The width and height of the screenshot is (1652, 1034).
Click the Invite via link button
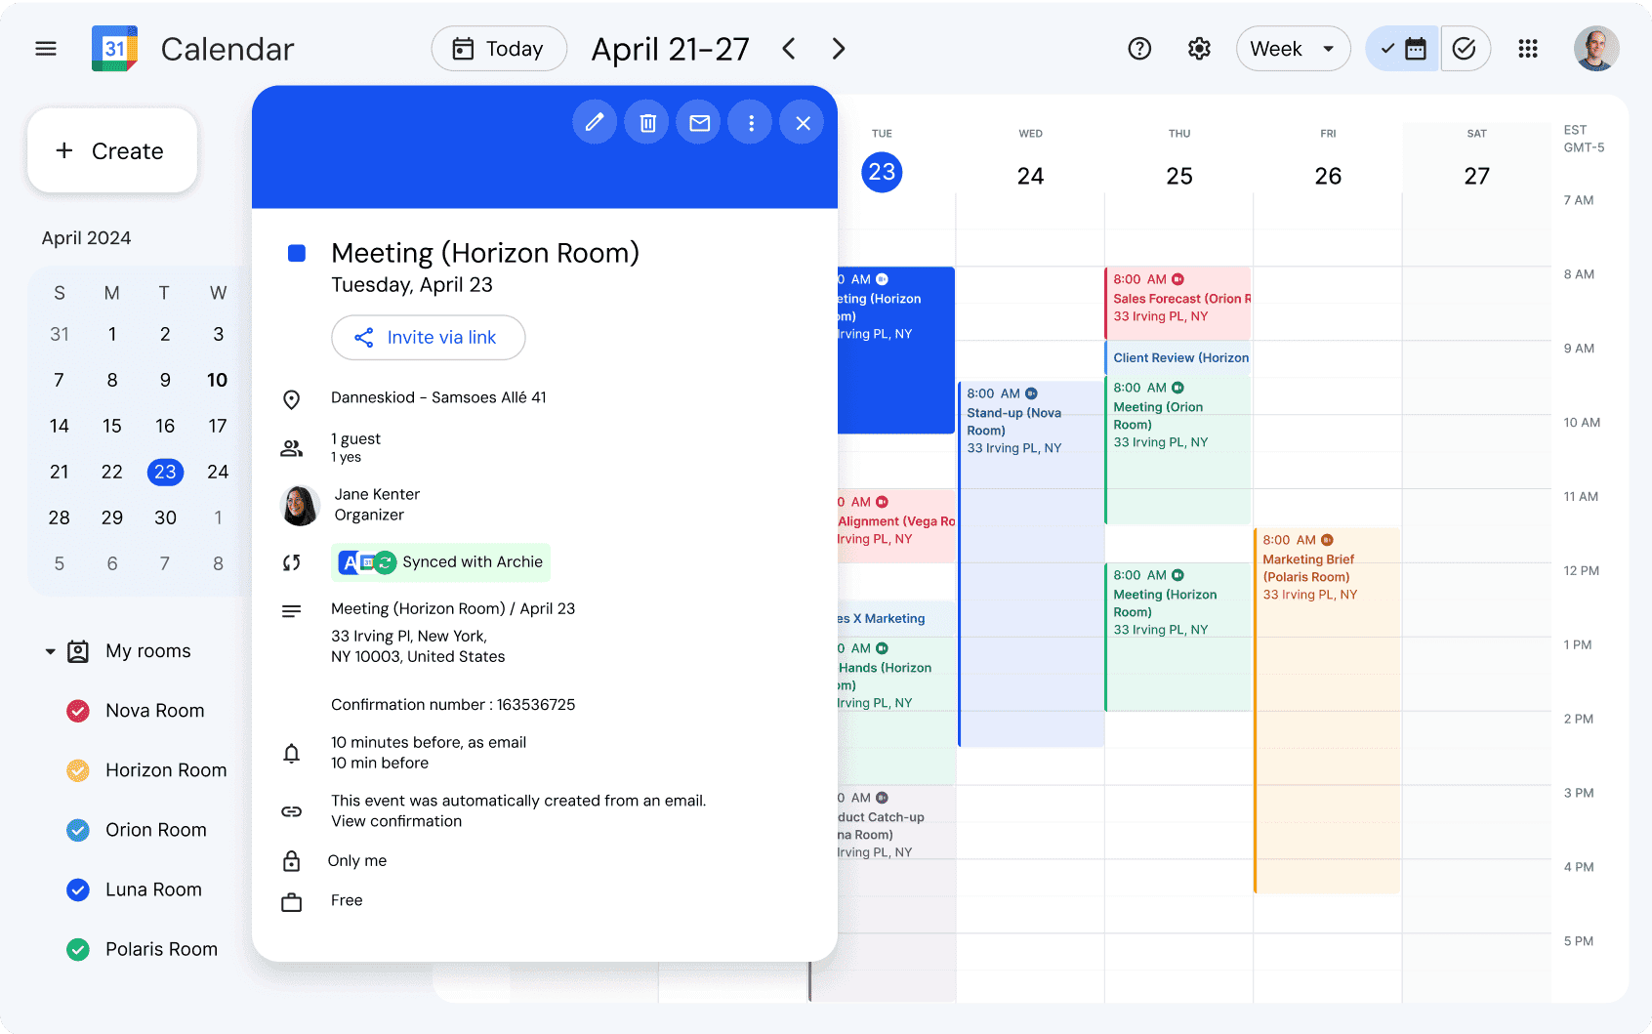coord(428,338)
